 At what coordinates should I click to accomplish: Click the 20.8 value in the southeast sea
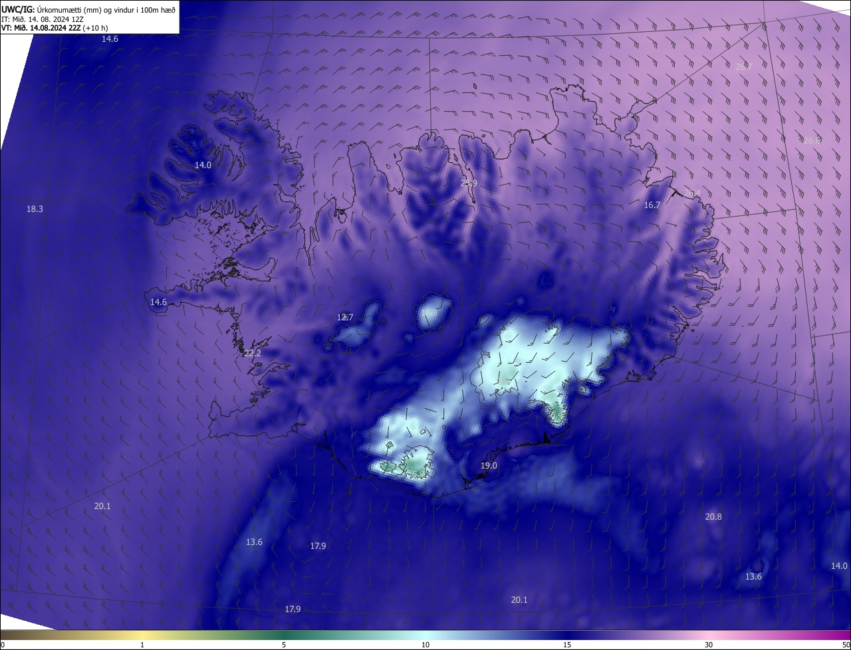coord(713,516)
